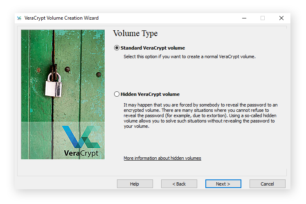This screenshot has height=204, width=306.
Task: Open More information about hidden volumes link
Action: [162, 158]
